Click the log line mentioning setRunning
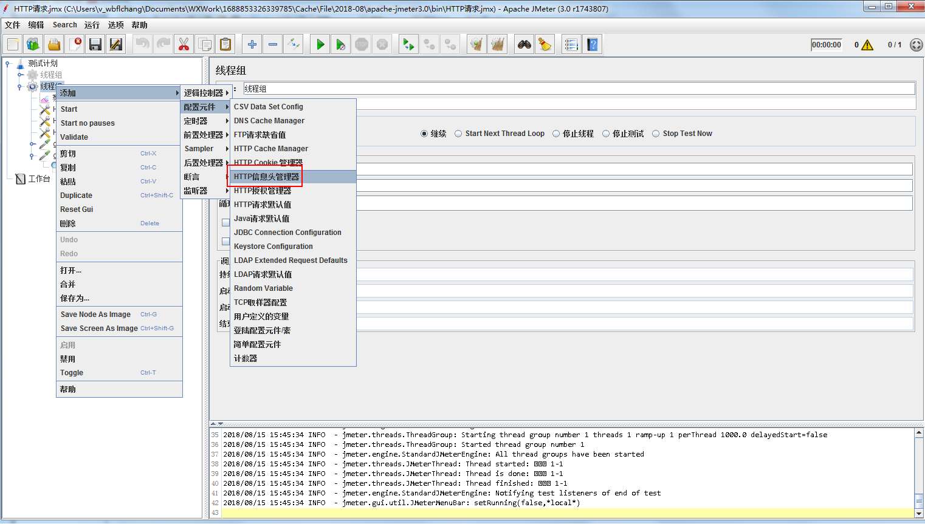Image resolution: width=925 pixels, height=524 pixels. [x=401, y=503]
